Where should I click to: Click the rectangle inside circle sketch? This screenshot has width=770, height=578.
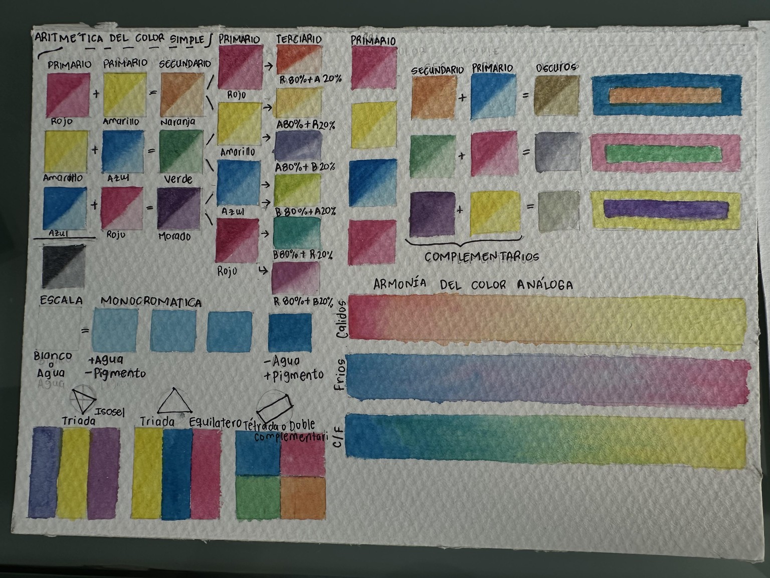(275, 406)
